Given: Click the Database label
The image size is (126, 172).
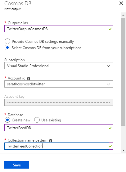Looking at the screenshot, I should click(x=15, y=115).
